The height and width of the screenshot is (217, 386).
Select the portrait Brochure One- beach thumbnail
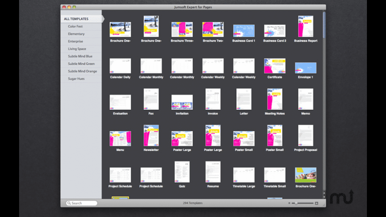coord(151,27)
